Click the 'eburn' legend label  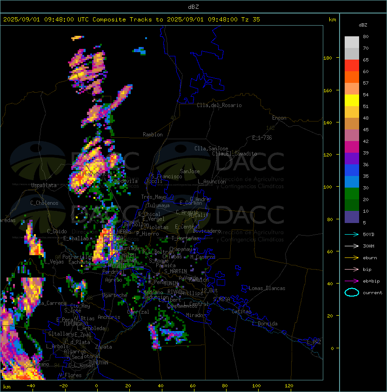(370, 258)
